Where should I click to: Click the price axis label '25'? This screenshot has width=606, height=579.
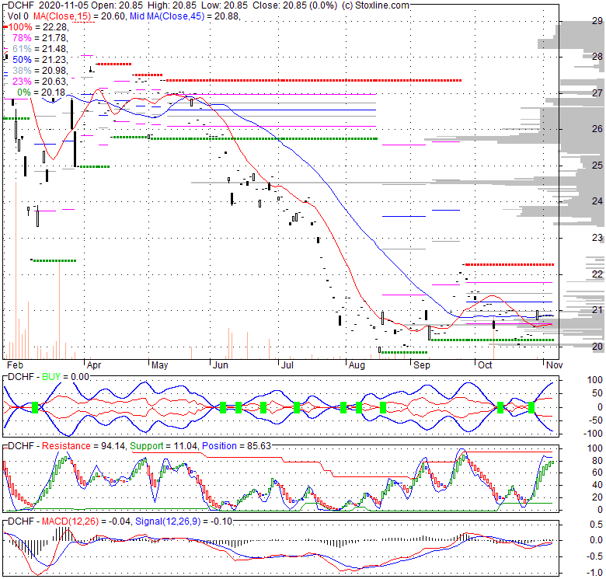[597, 166]
